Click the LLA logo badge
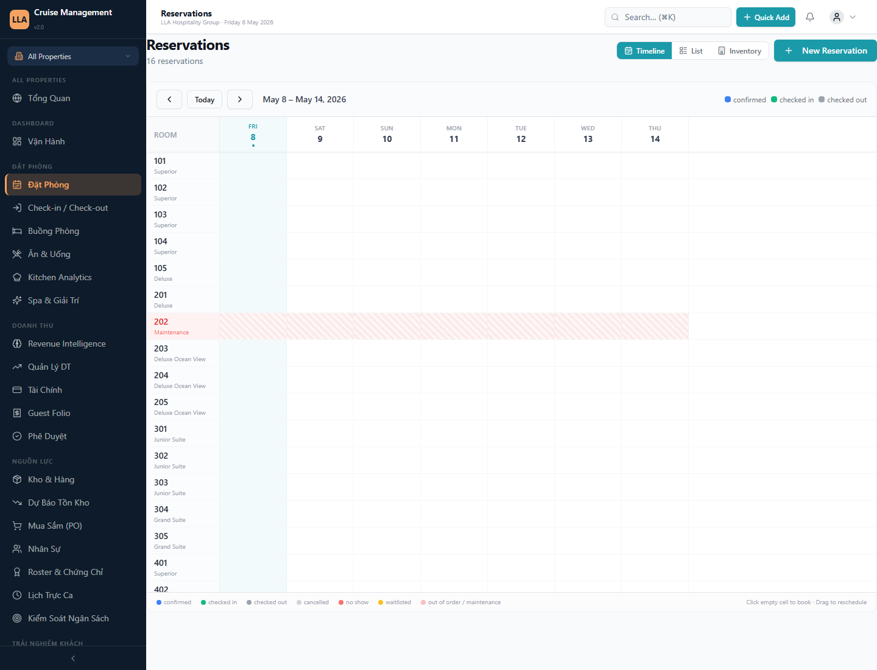Viewport: 877px width, 670px height. point(19,19)
